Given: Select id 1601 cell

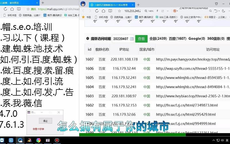Looking at the screenshot, I should 90,114.
